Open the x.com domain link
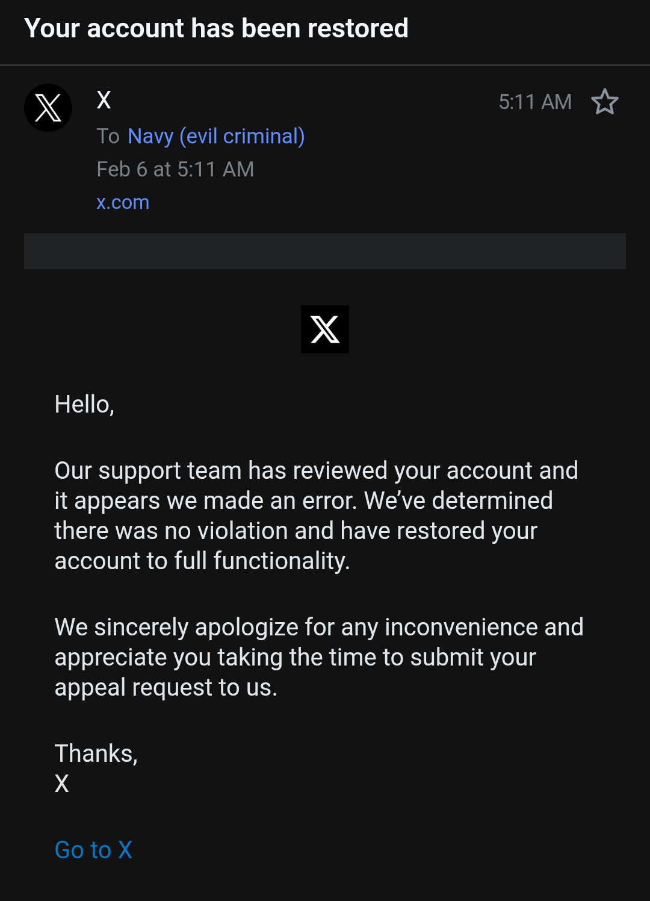Screen dimensions: 650x901 tap(123, 202)
